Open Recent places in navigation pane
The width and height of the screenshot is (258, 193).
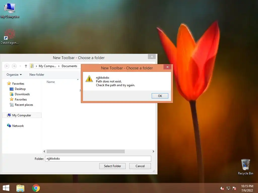pyautogui.click(x=24, y=105)
